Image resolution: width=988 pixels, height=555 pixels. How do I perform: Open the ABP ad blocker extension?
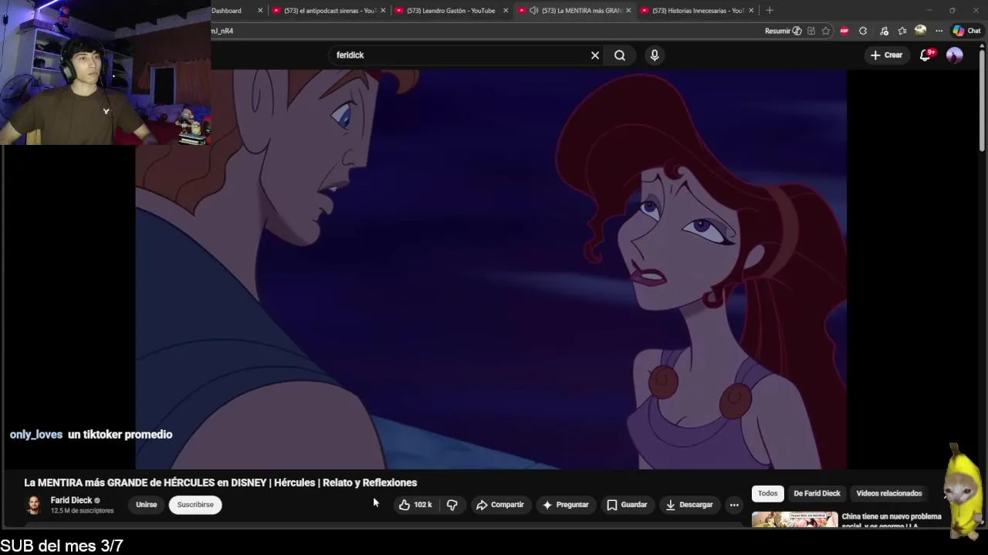844,31
